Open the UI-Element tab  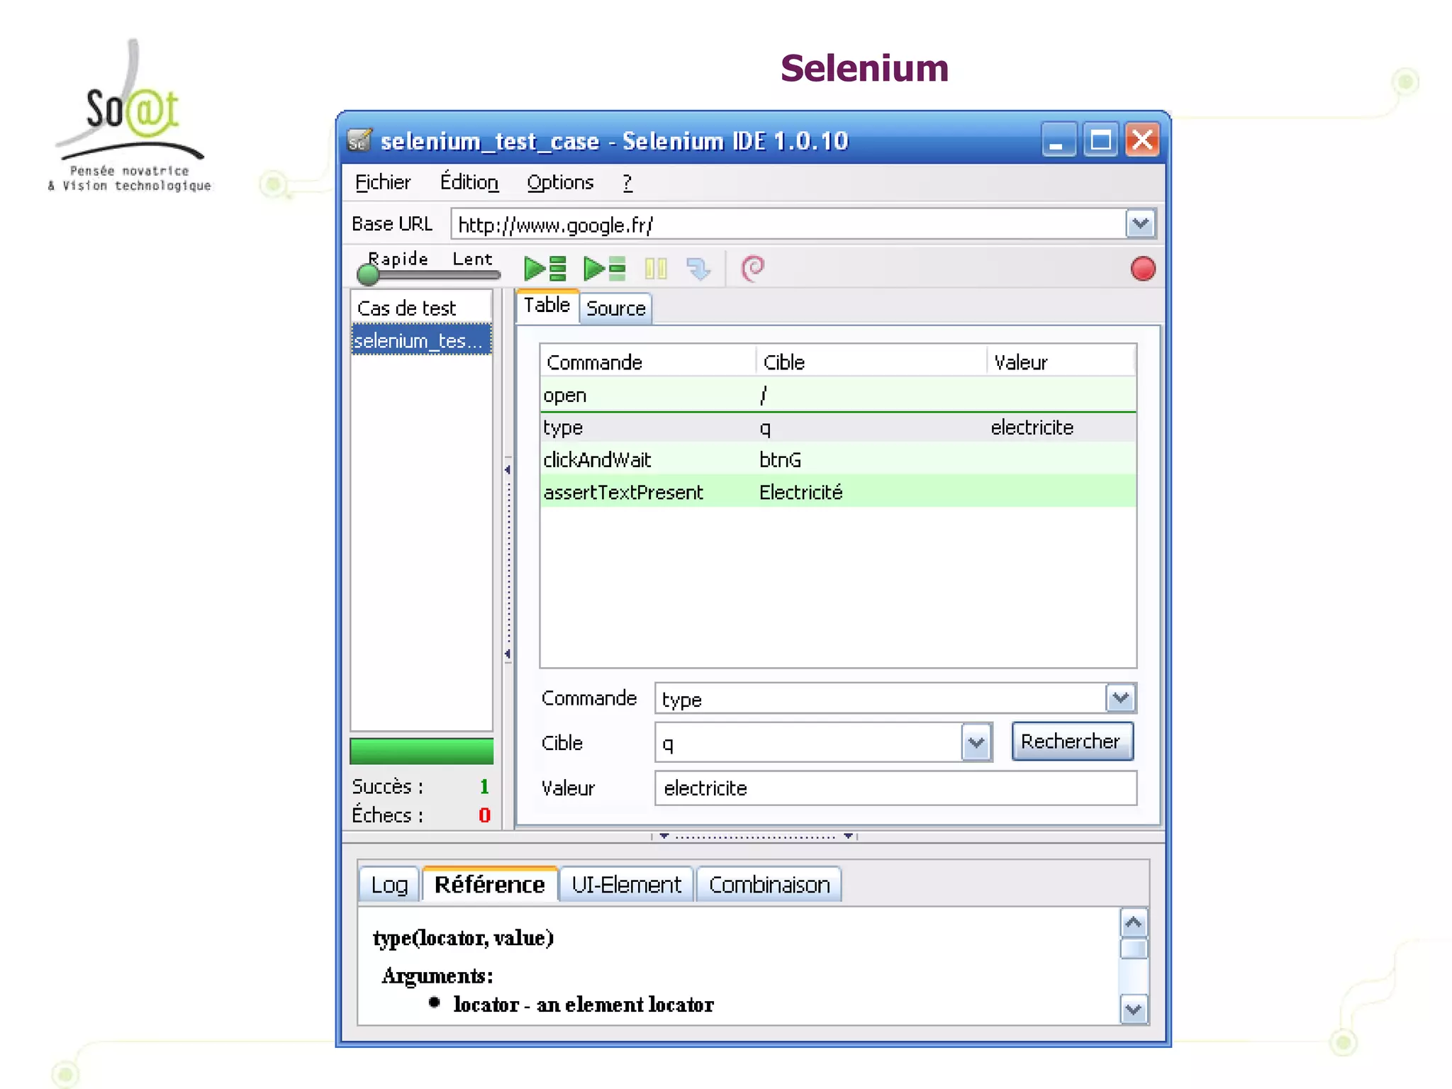[626, 885]
